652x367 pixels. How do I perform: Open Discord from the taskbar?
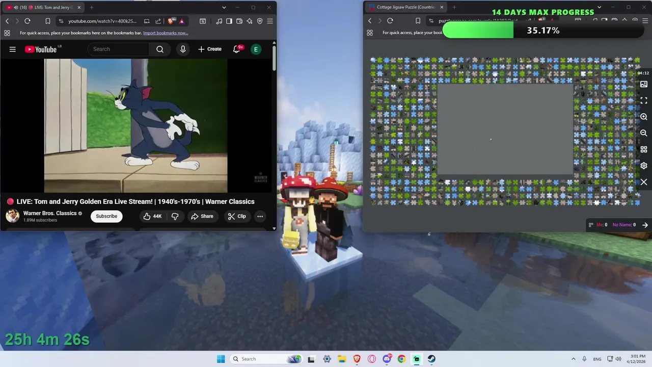click(x=387, y=359)
